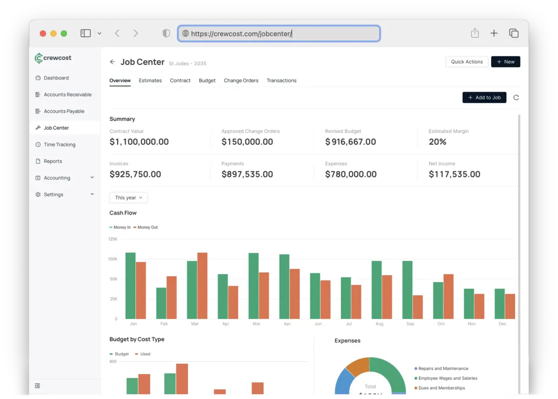Switch to the Overview tab
This screenshot has width=558, height=399.
click(x=120, y=81)
